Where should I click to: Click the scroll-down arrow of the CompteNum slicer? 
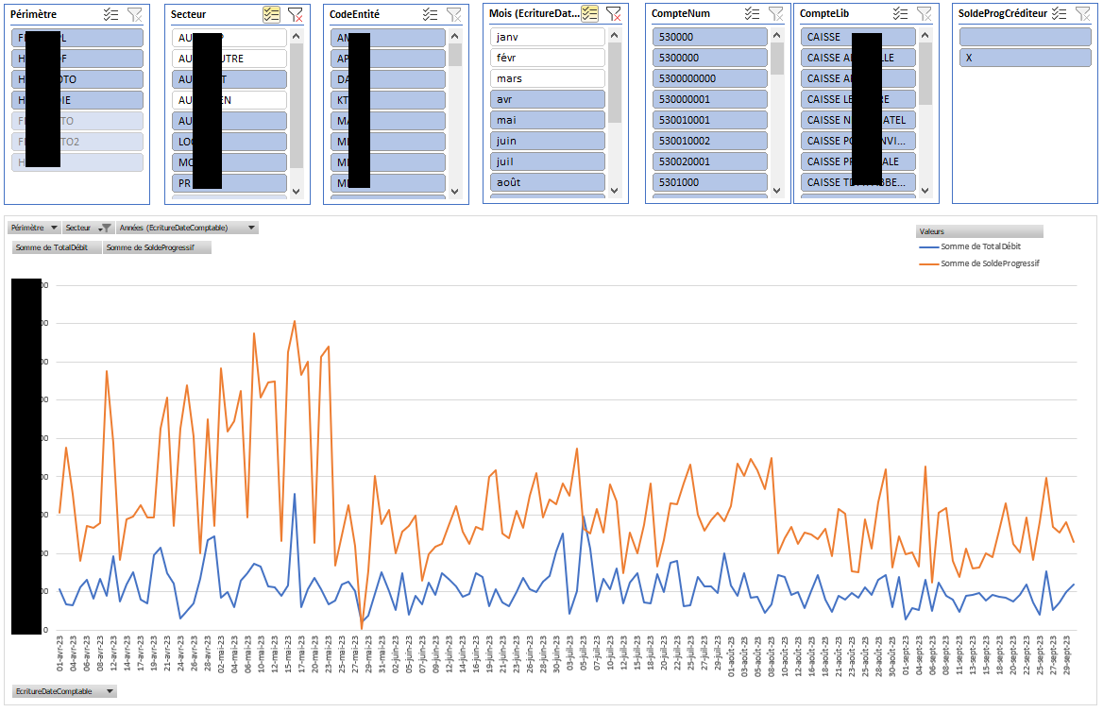777,191
